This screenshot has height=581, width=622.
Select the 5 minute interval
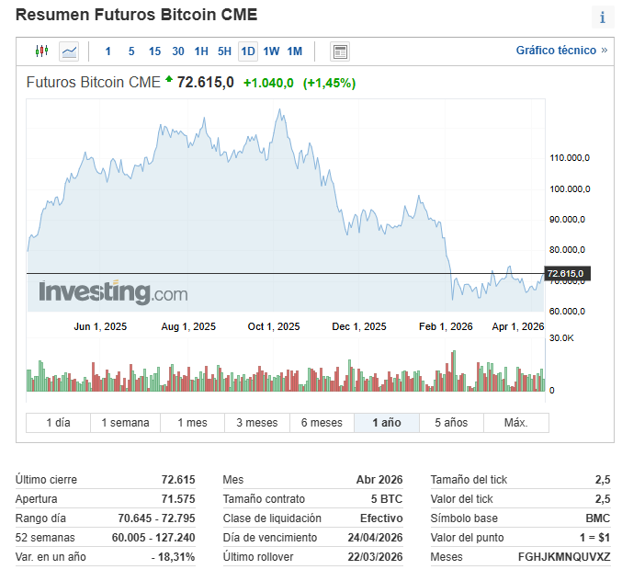tap(131, 51)
